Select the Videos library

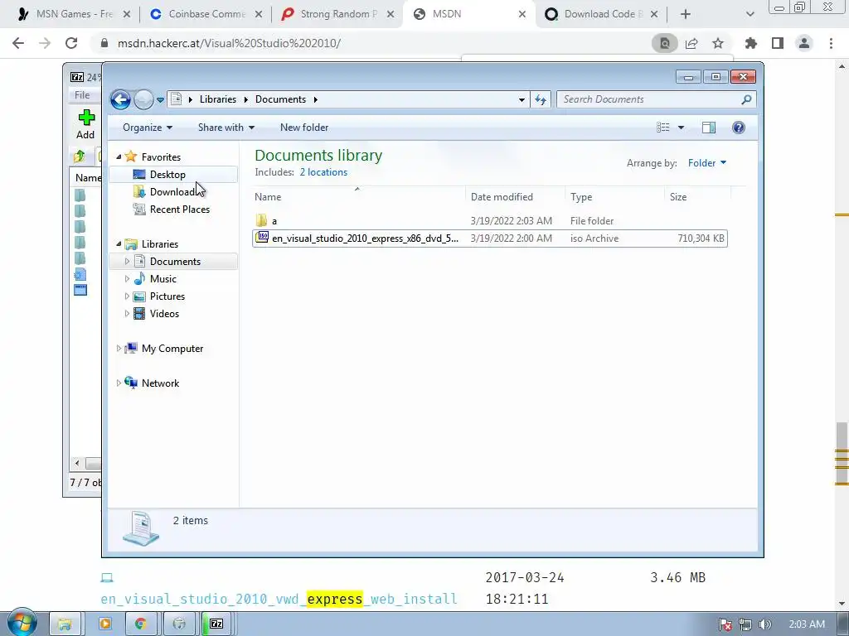click(x=164, y=314)
